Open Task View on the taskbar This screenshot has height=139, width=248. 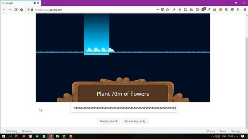point(17,136)
